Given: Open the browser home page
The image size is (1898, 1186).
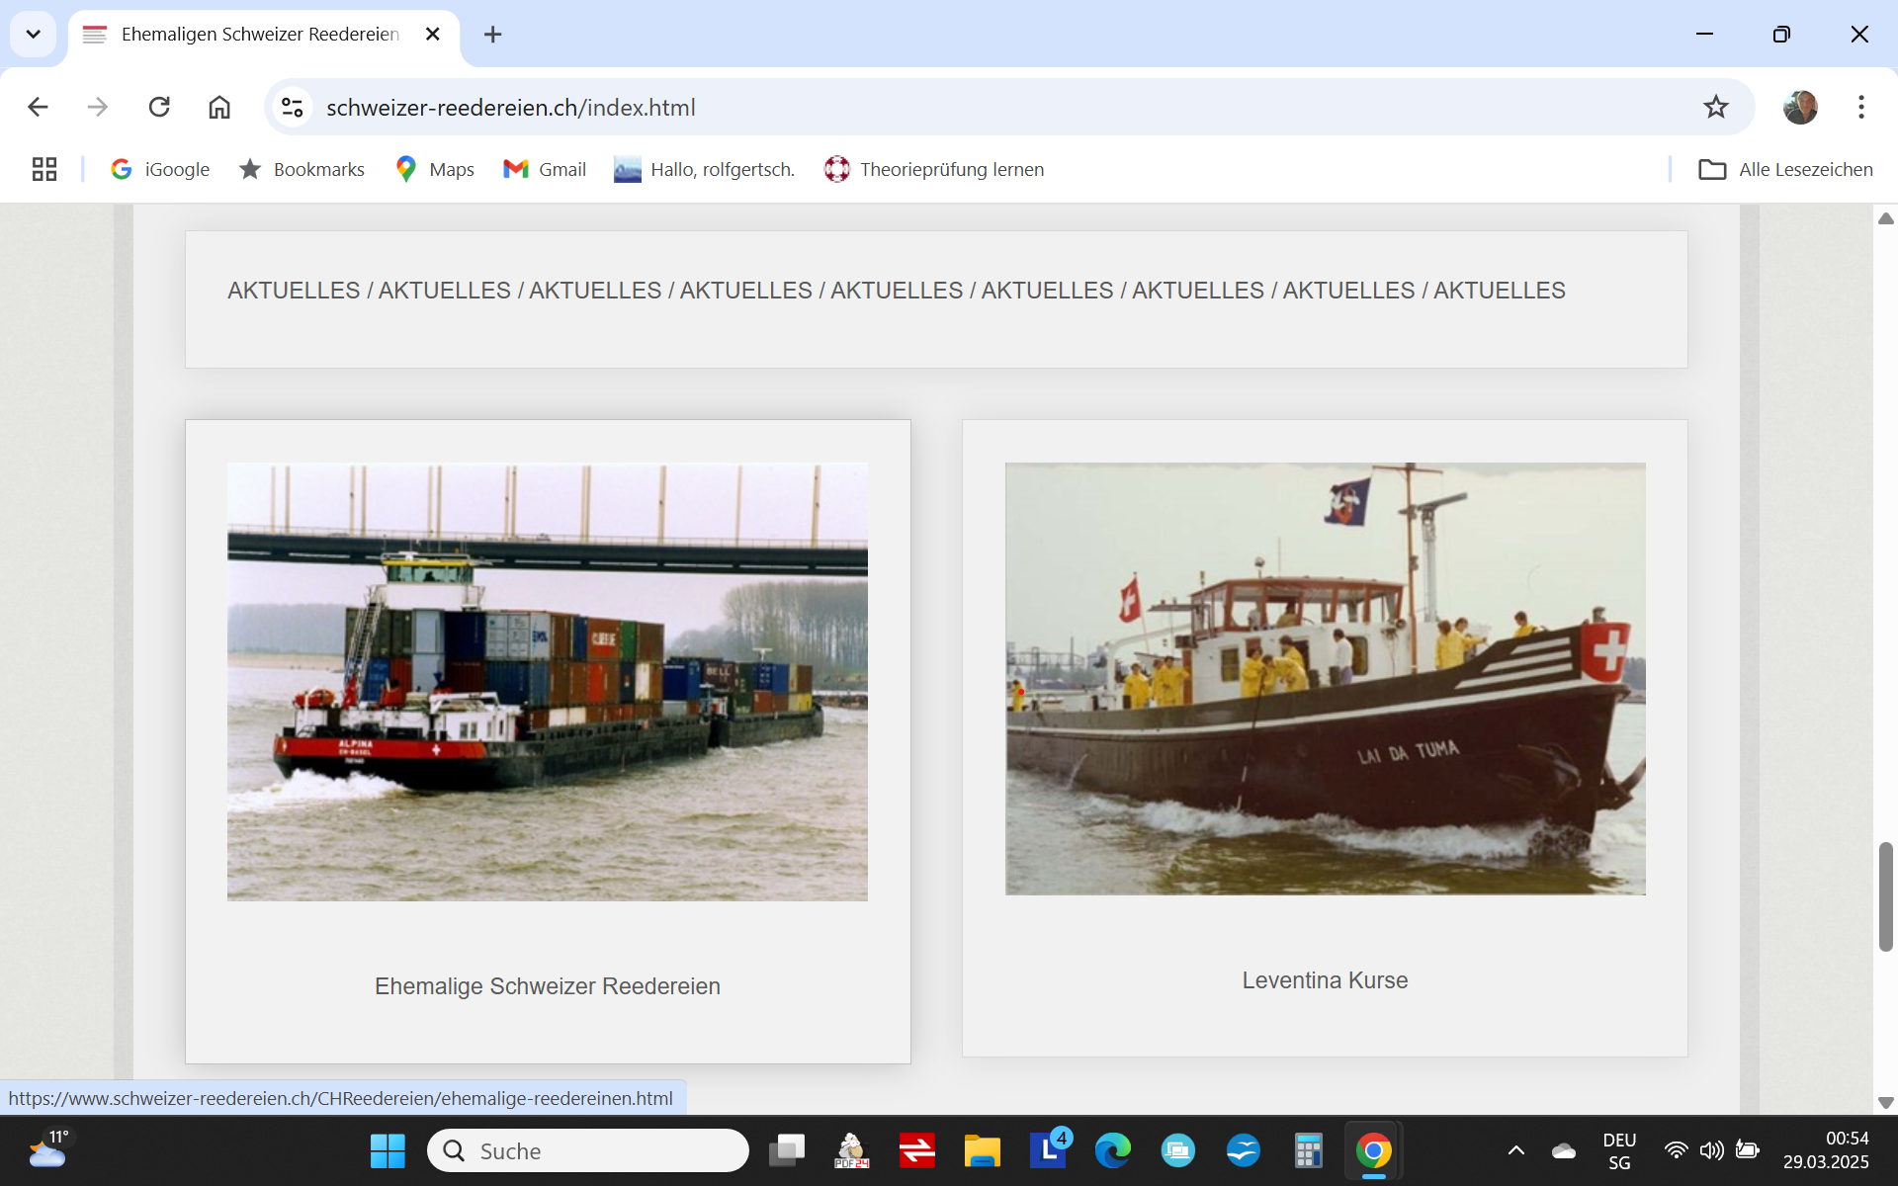Looking at the screenshot, I should tap(219, 107).
